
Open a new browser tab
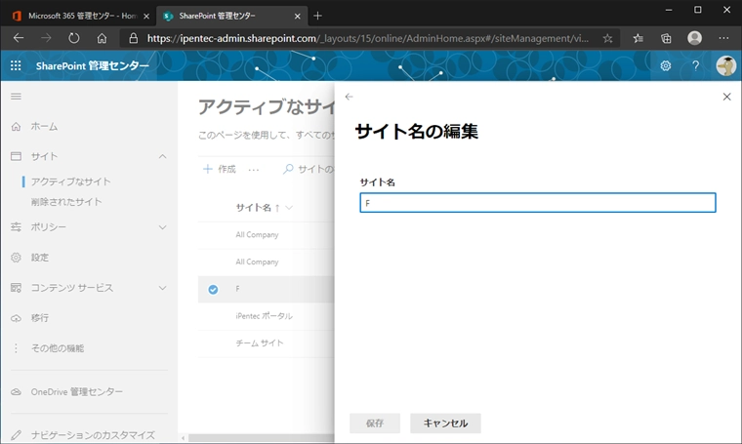(x=317, y=16)
